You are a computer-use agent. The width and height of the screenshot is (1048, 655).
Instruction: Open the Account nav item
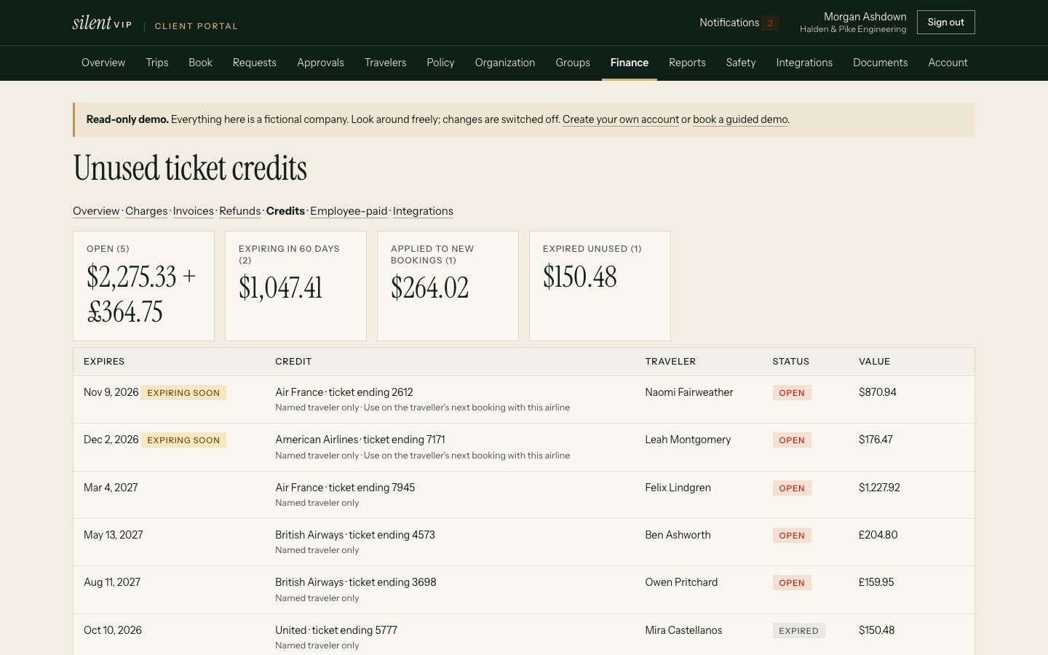click(x=948, y=63)
